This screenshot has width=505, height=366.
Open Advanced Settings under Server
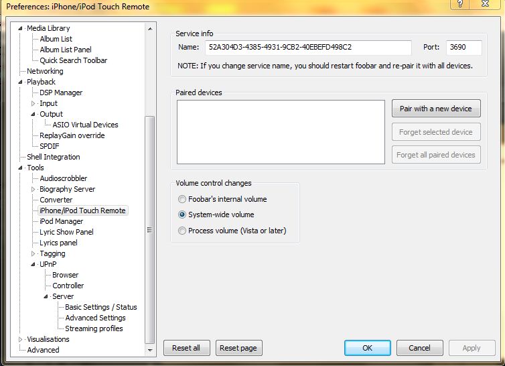(96, 318)
